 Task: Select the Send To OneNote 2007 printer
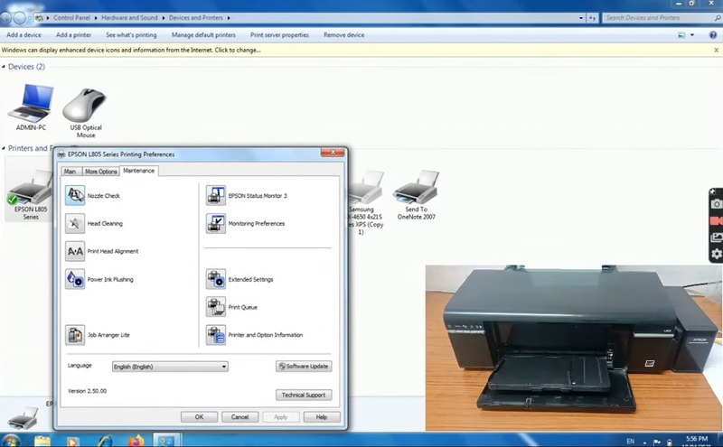pos(417,194)
